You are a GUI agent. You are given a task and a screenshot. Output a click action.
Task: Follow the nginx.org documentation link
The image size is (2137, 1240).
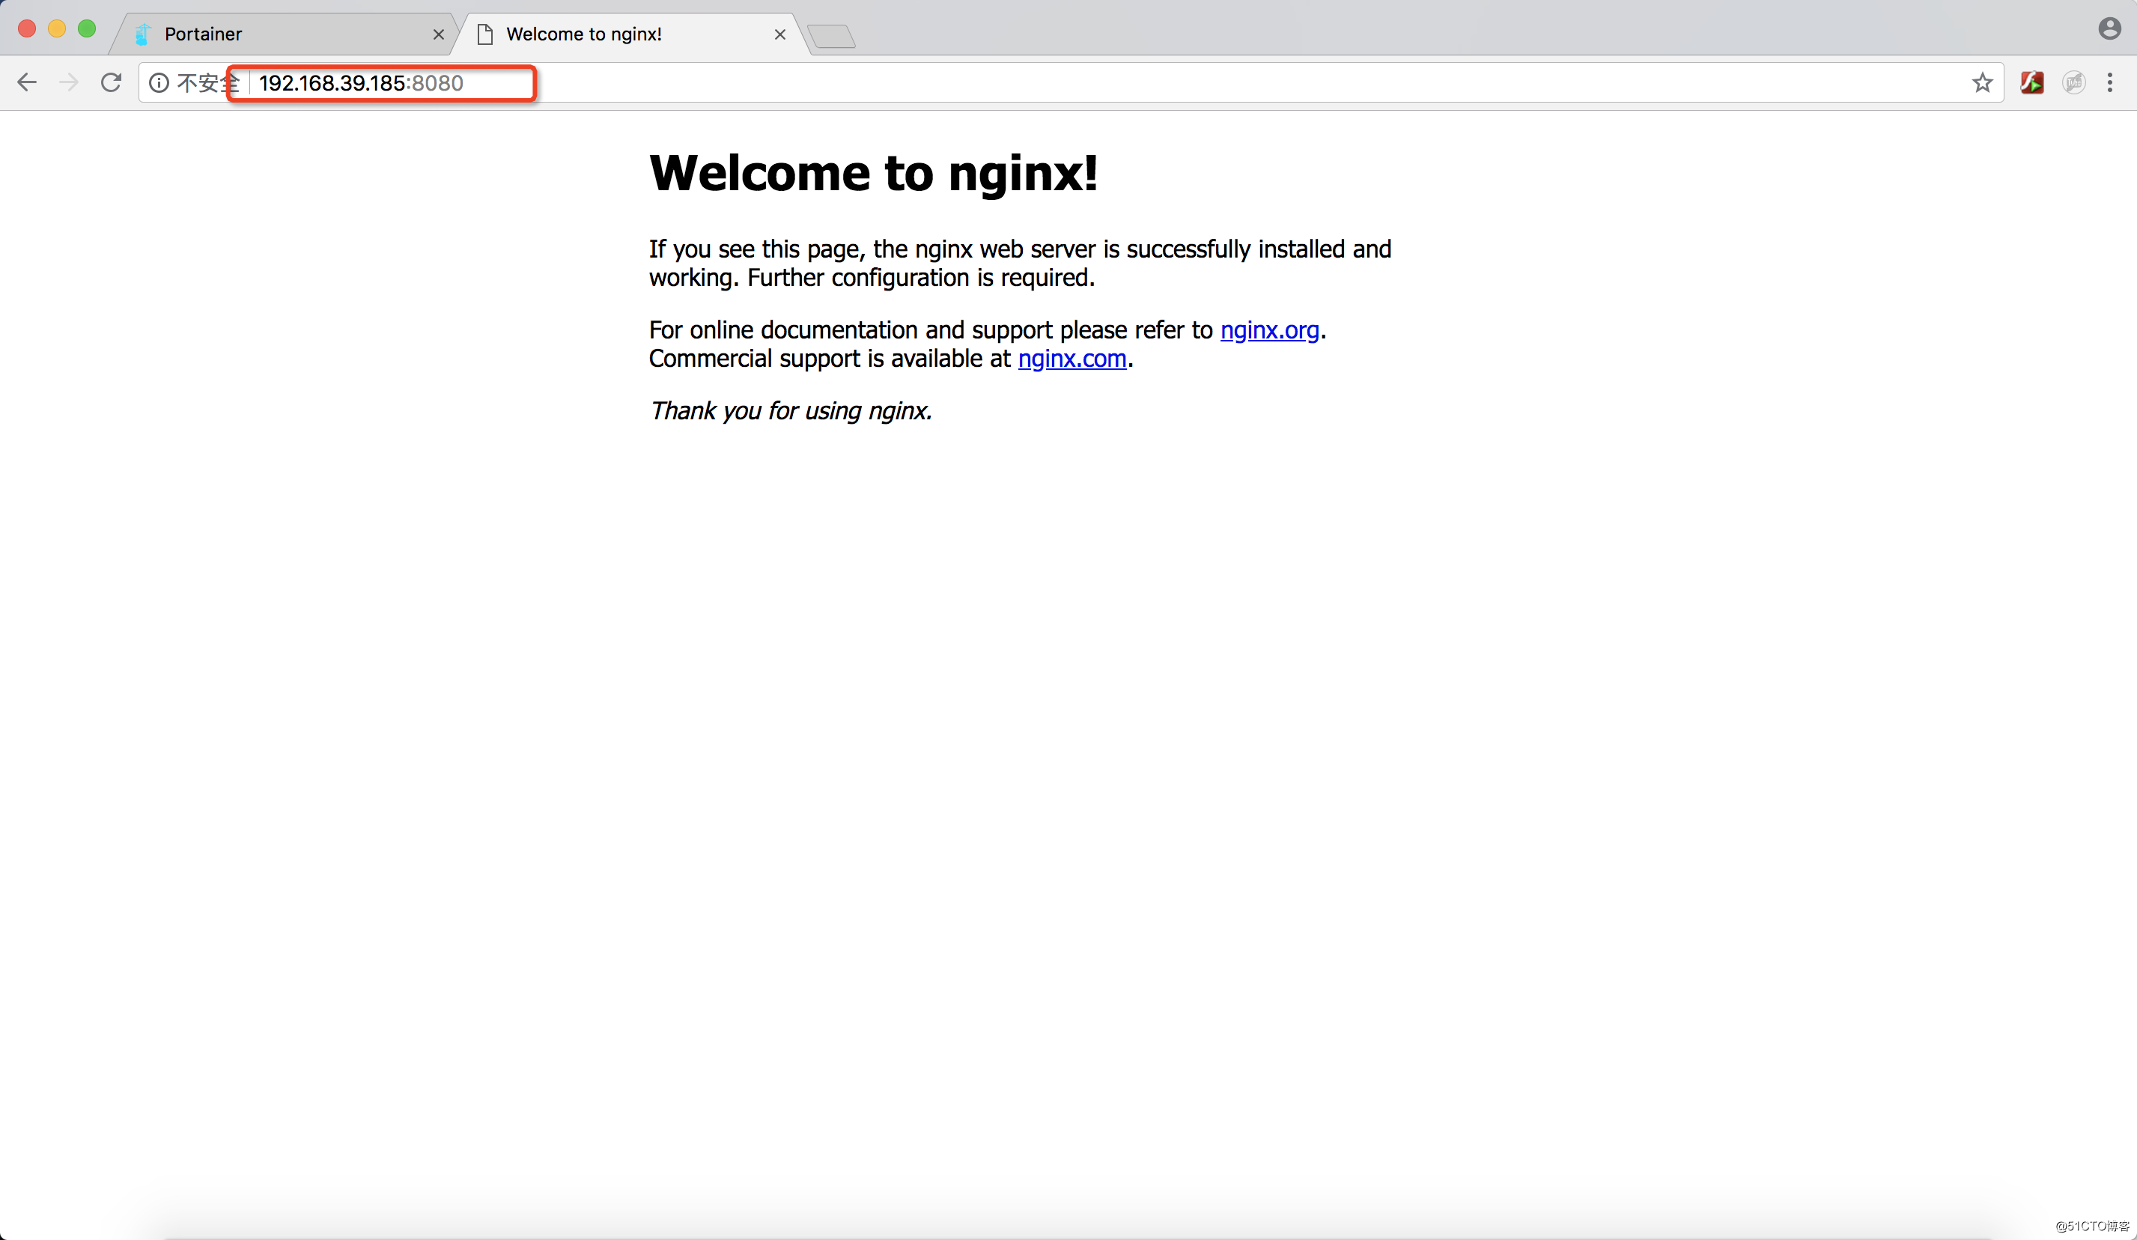(x=1269, y=330)
